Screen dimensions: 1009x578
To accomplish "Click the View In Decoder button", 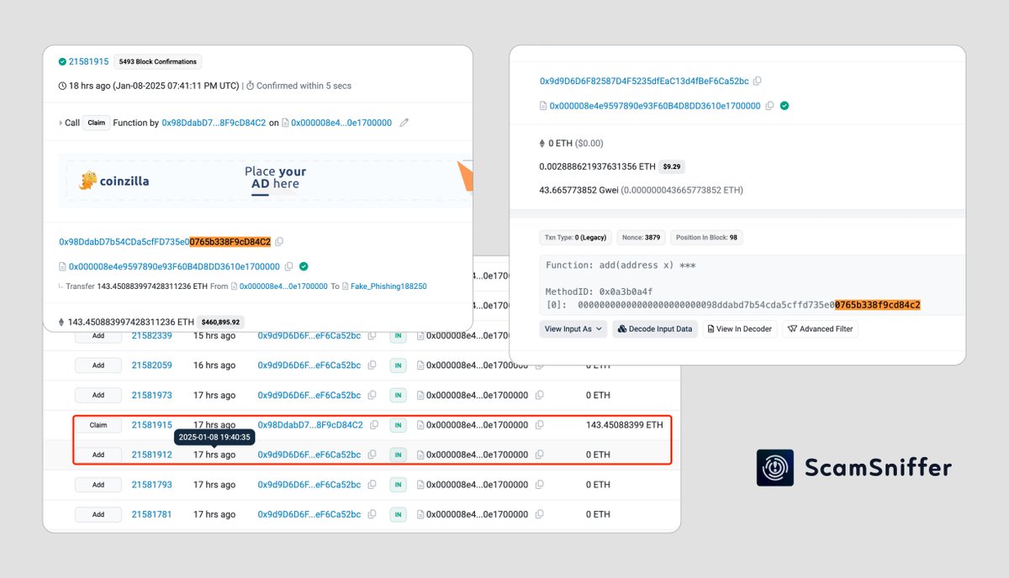I will click(x=740, y=328).
